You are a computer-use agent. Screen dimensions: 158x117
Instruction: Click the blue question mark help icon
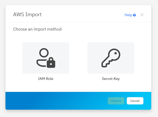pyautogui.click(x=135, y=15)
